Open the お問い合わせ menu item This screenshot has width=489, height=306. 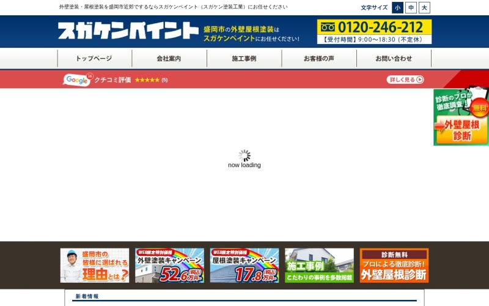click(x=394, y=58)
